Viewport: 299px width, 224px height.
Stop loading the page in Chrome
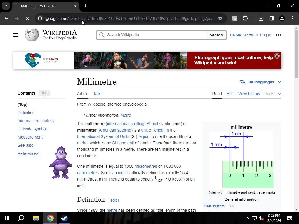pyautogui.click(x=27, y=18)
